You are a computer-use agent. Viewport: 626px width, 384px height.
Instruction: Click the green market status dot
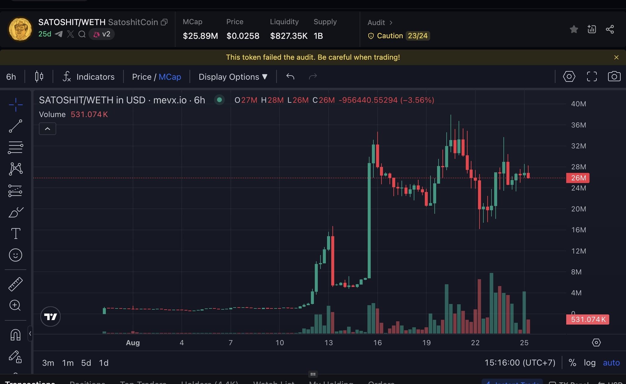(219, 100)
